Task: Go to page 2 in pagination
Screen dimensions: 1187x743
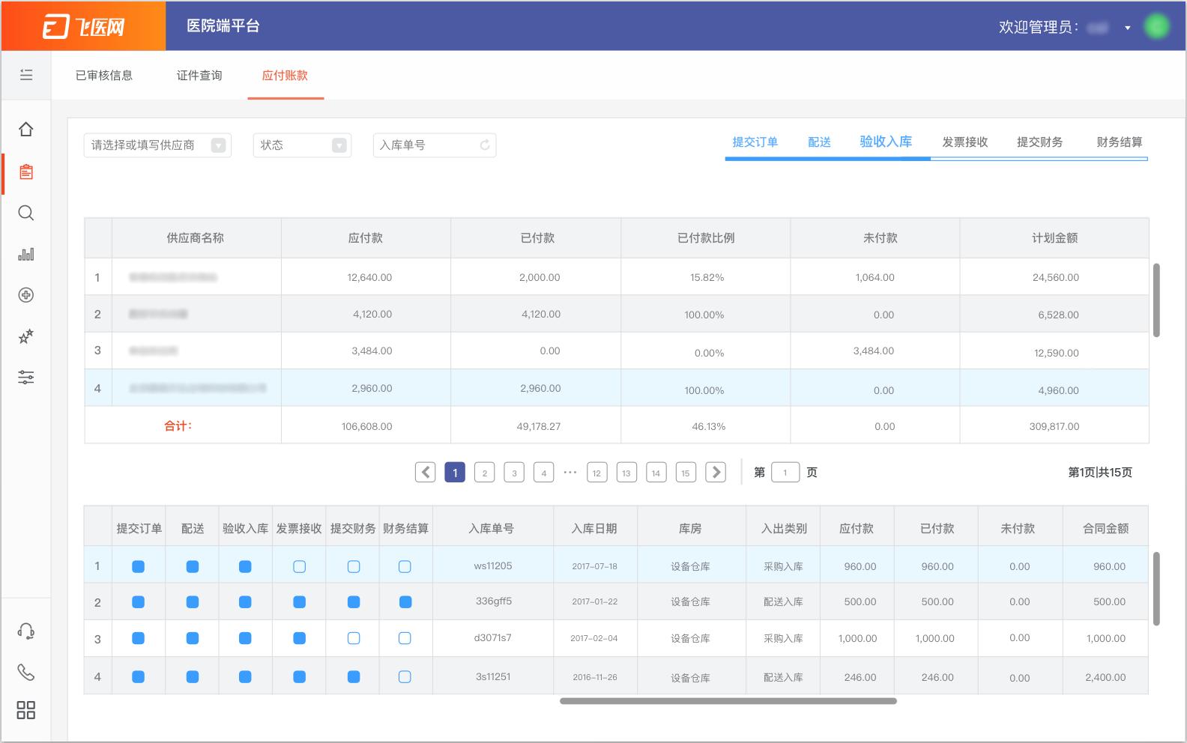Action: [x=485, y=473]
